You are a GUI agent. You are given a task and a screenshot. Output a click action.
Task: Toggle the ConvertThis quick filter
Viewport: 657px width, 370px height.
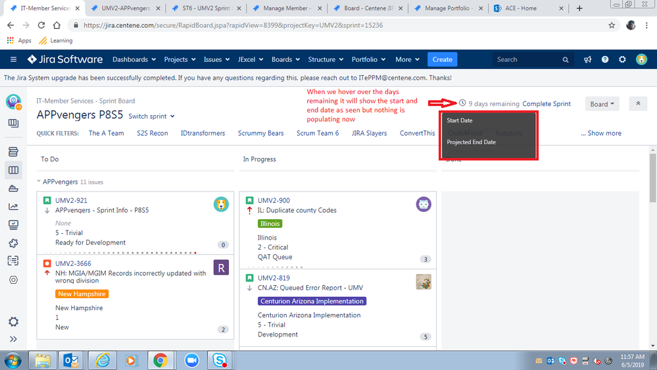click(x=418, y=133)
